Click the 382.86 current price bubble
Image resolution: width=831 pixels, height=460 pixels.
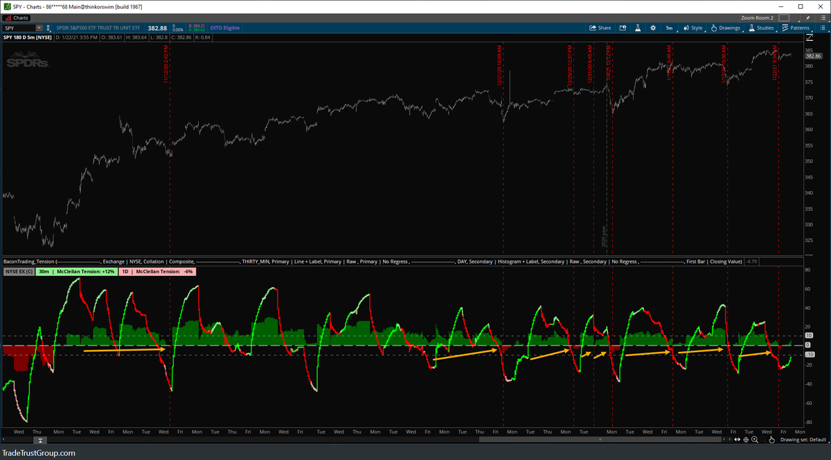coord(814,56)
